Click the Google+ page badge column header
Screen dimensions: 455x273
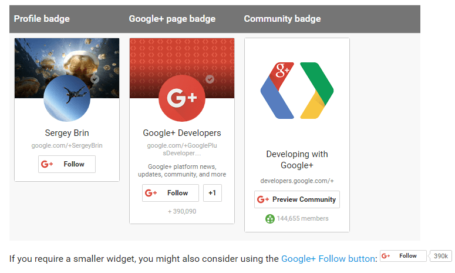(172, 19)
